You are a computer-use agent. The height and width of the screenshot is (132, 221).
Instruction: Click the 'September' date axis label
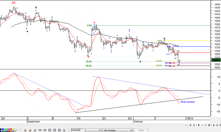point(34,122)
